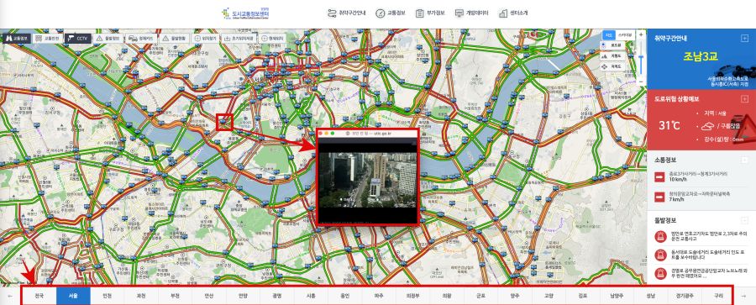Zoom out with the map minus button
Screen dimensions: 756x305
pyautogui.click(x=641, y=82)
